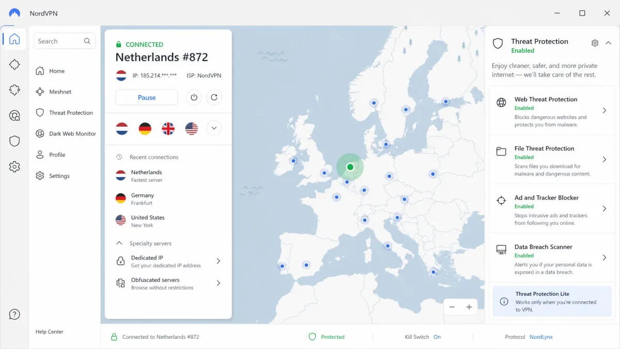The image size is (620, 349).
Task: Open the Obfuscated servers chevron
Action: point(218,283)
